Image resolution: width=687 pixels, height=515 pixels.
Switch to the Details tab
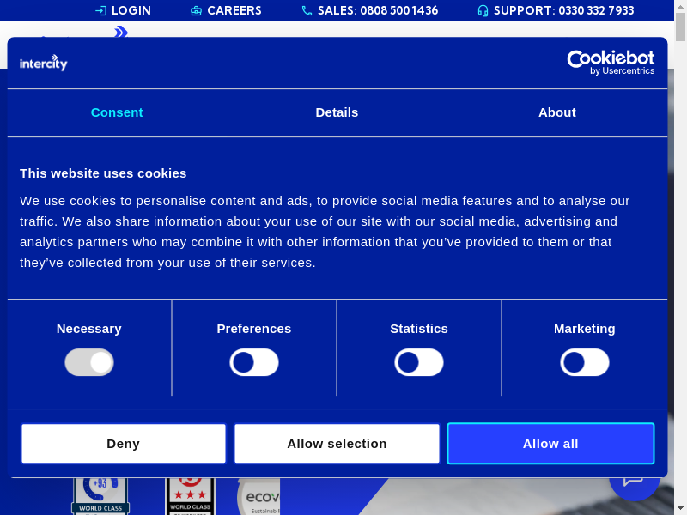pyautogui.click(x=337, y=112)
